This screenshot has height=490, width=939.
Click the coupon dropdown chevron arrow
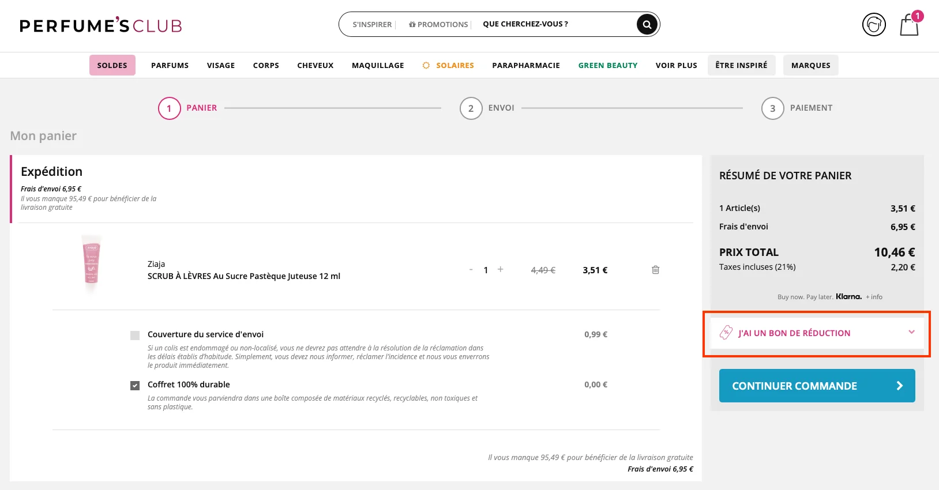(911, 332)
